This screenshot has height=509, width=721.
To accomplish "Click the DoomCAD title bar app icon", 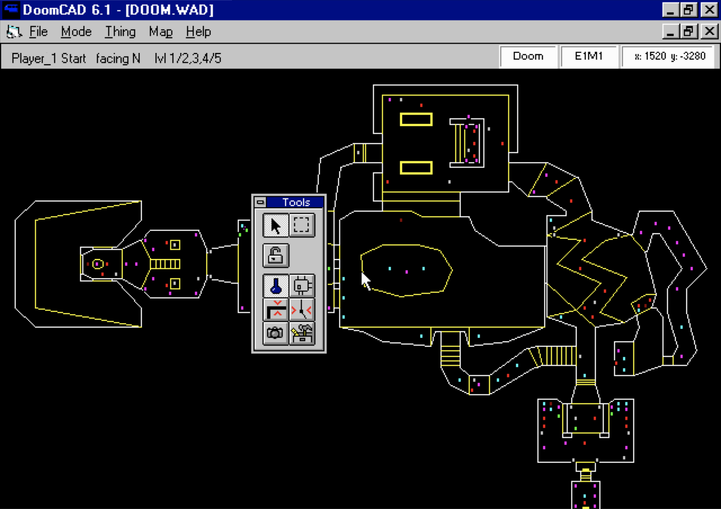I will (11, 10).
